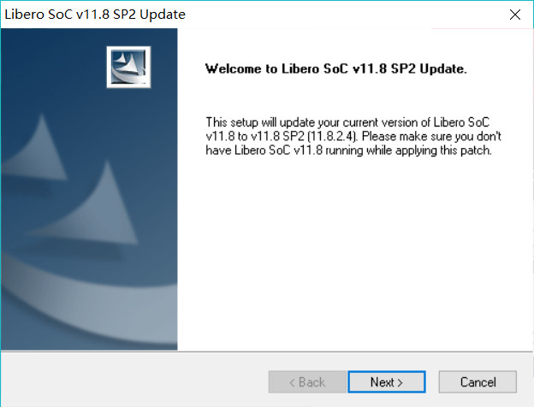Viewport: 534px width, 407px height.
Task: Click the word "Update" in the title bar
Action: tap(163, 15)
